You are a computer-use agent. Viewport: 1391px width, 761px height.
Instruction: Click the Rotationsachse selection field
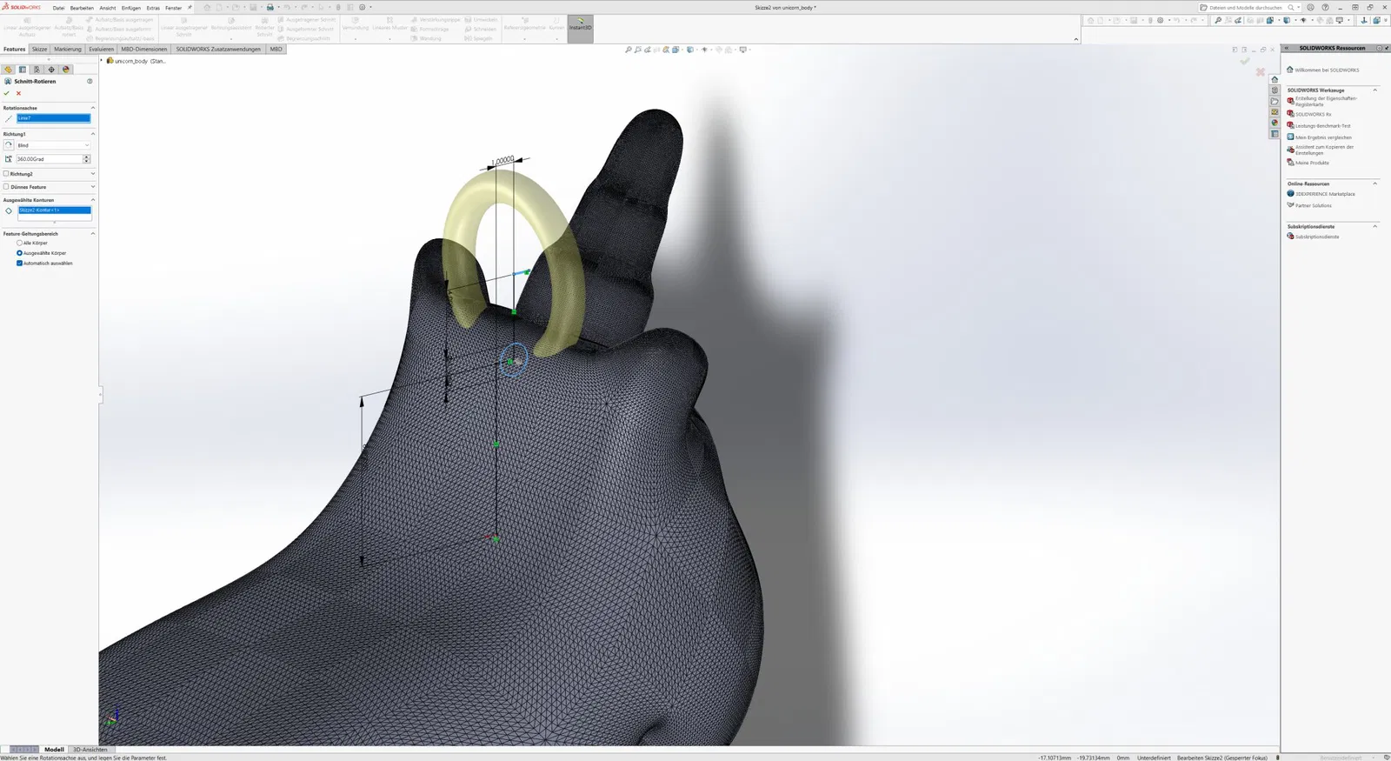point(53,118)
